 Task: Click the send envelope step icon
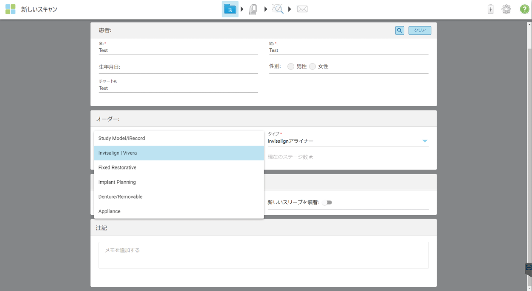tap(302, 9)
